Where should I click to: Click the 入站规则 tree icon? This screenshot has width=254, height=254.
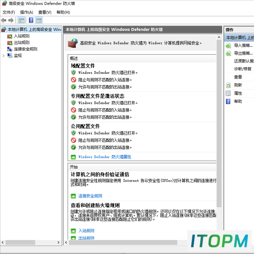10,36
